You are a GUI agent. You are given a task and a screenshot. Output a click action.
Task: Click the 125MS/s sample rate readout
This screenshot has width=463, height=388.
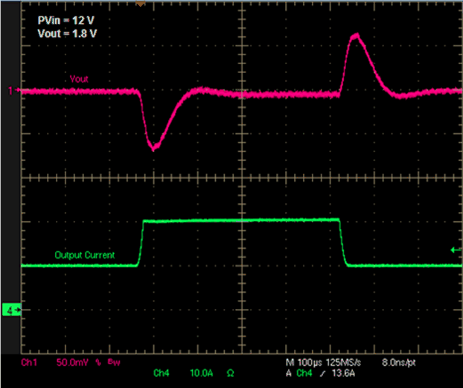click(x=343, y=362)
